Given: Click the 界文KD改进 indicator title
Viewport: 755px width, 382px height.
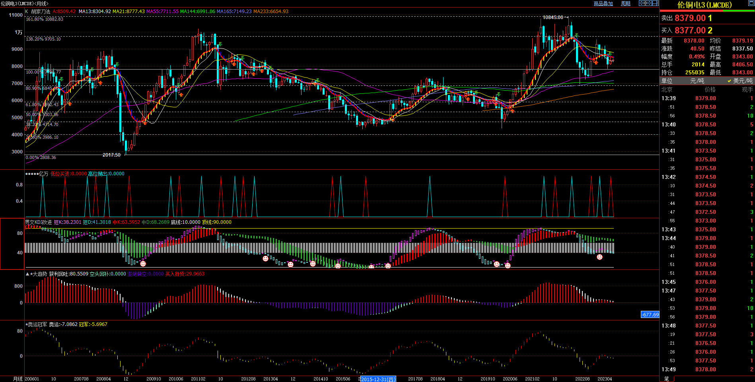Looking at the screenshot, I should tap(38, 222).
